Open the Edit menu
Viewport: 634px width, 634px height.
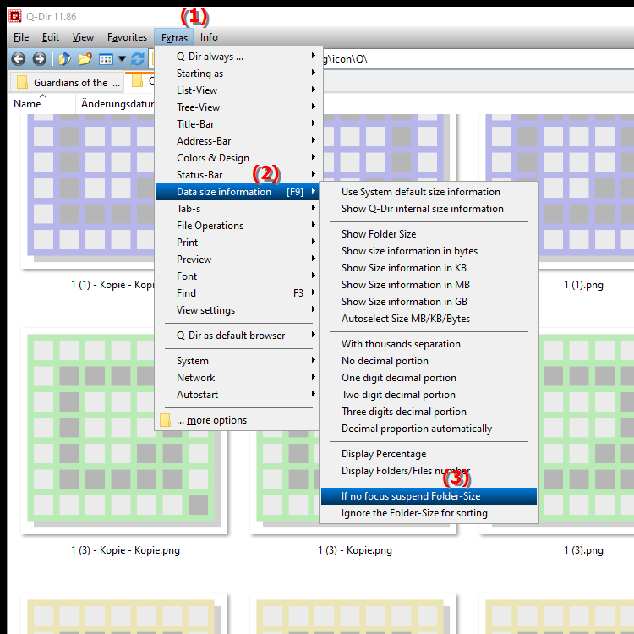51,37
